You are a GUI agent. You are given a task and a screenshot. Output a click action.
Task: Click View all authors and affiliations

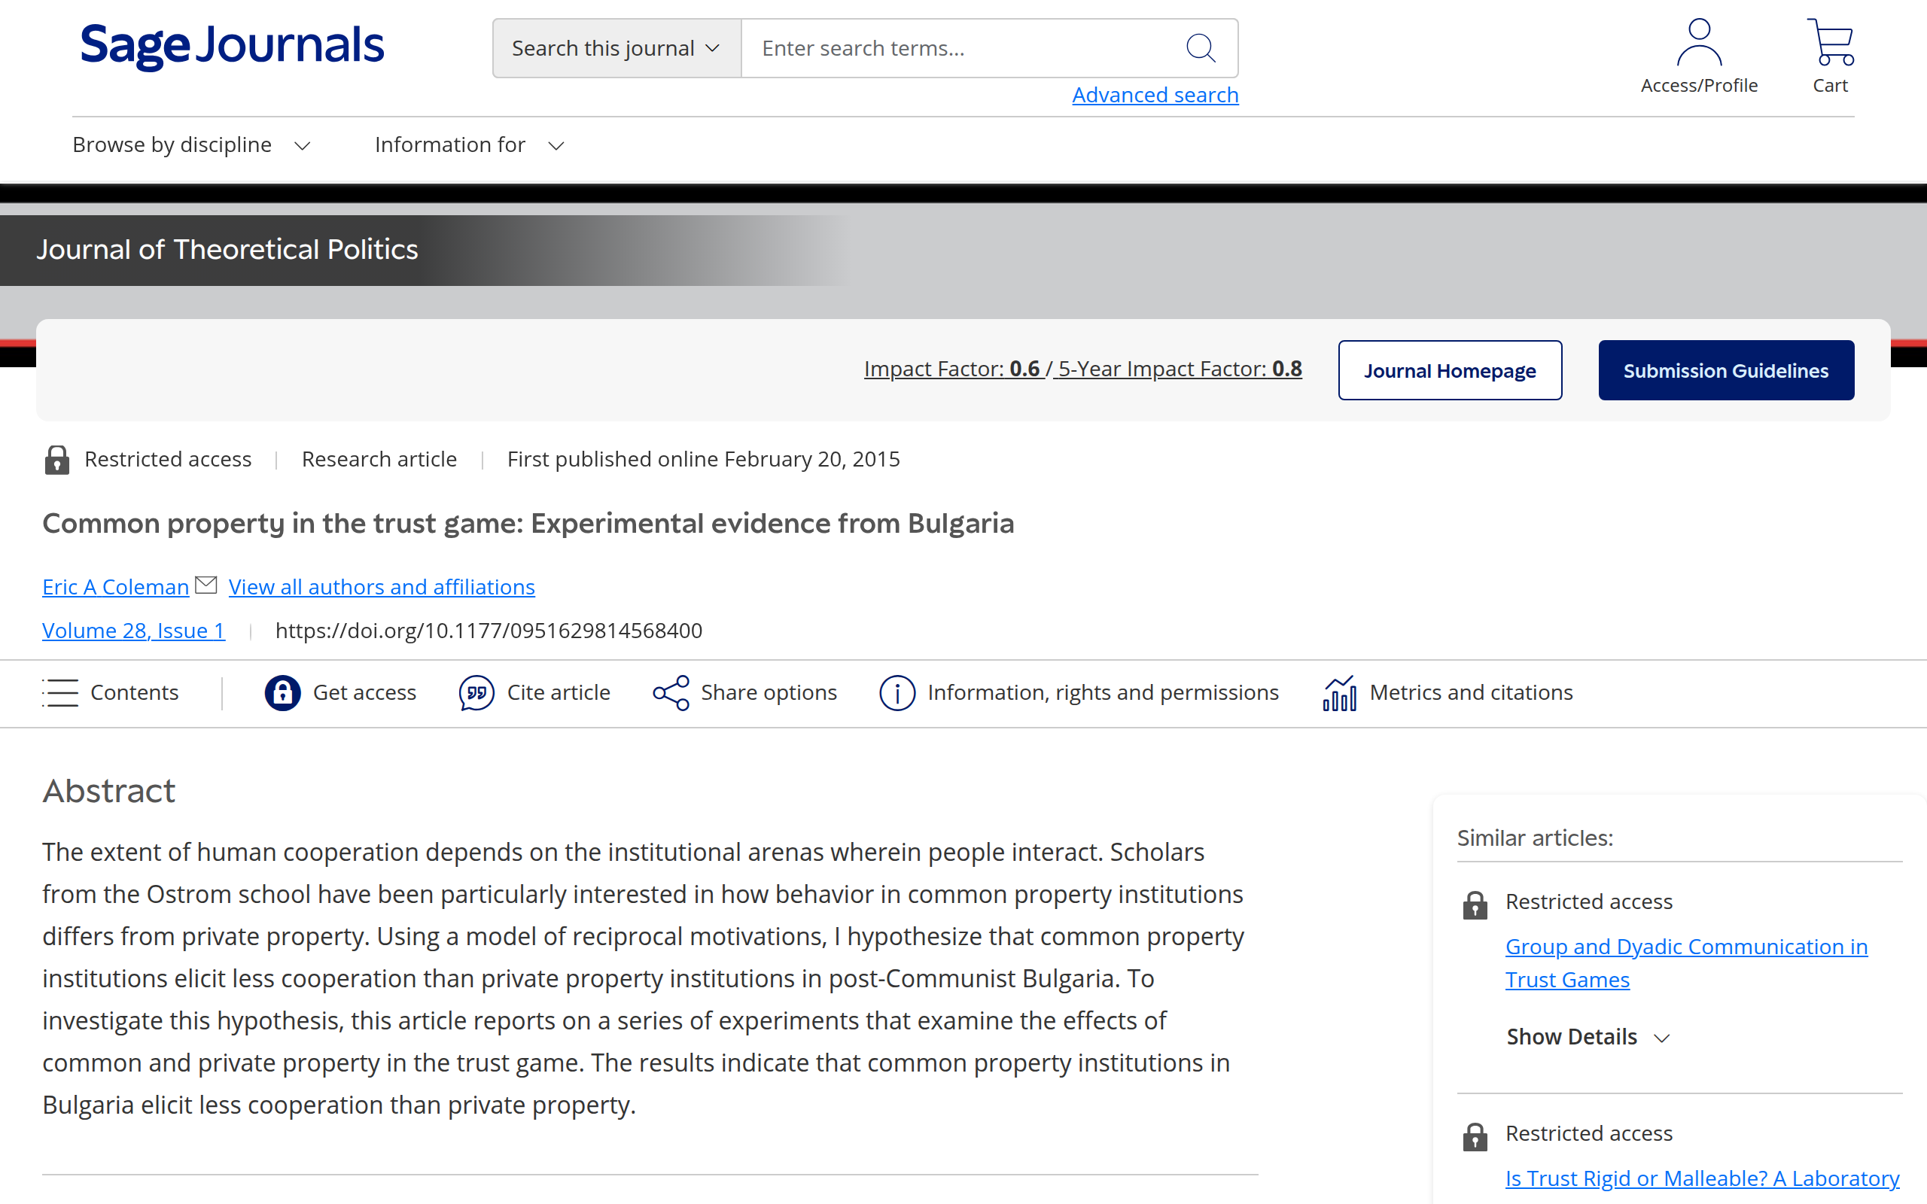(x=382, y=587)
